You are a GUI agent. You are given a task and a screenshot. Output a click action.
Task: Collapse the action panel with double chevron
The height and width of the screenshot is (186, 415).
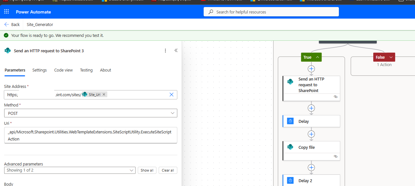(176, 51)
